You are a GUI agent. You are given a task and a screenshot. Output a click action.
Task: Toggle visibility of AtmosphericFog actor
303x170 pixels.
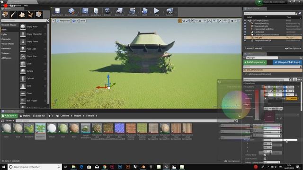click(245, 23)
